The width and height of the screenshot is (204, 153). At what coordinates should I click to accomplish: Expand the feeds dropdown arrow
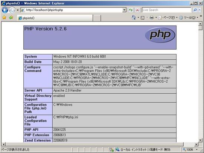(147, 17)
